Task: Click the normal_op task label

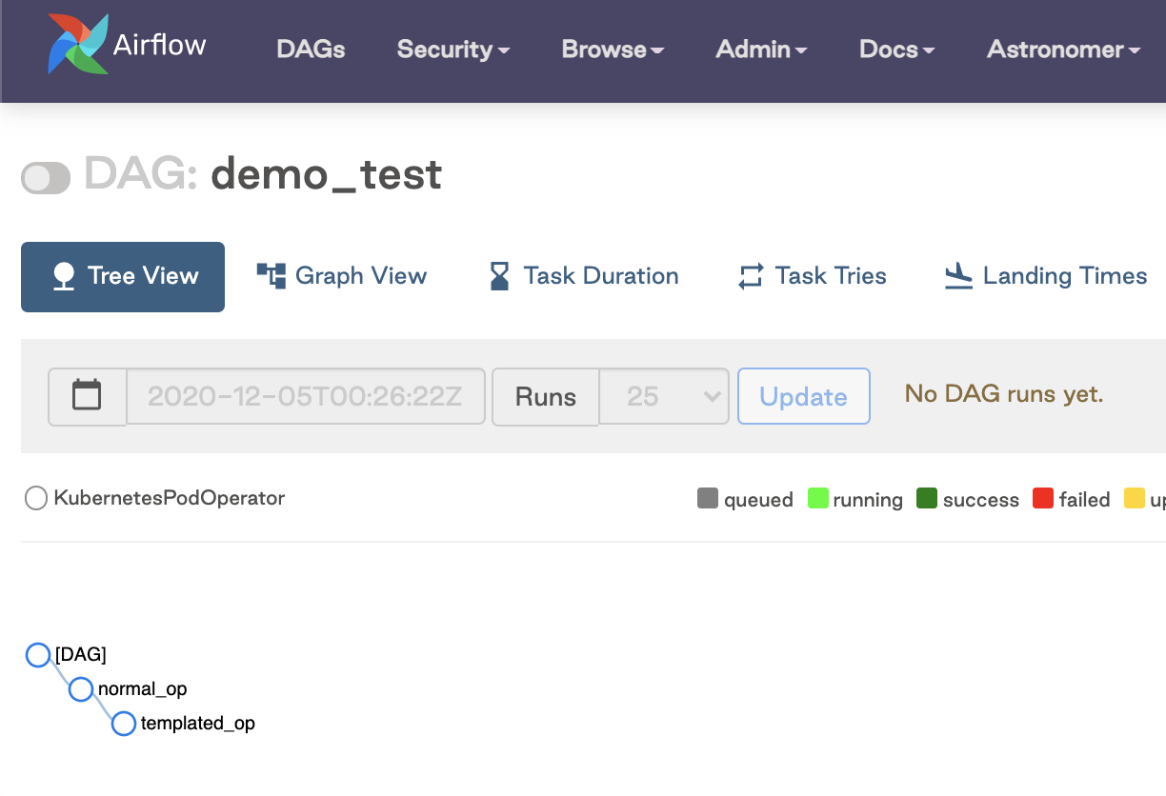Action: pyautogui.click(x=143, y=689)
